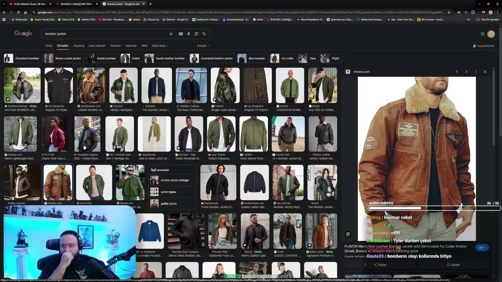The width and height of the screenshot is (502, 282).
Task: Click the Git button to visit Amazon
Action: [482, 248]
